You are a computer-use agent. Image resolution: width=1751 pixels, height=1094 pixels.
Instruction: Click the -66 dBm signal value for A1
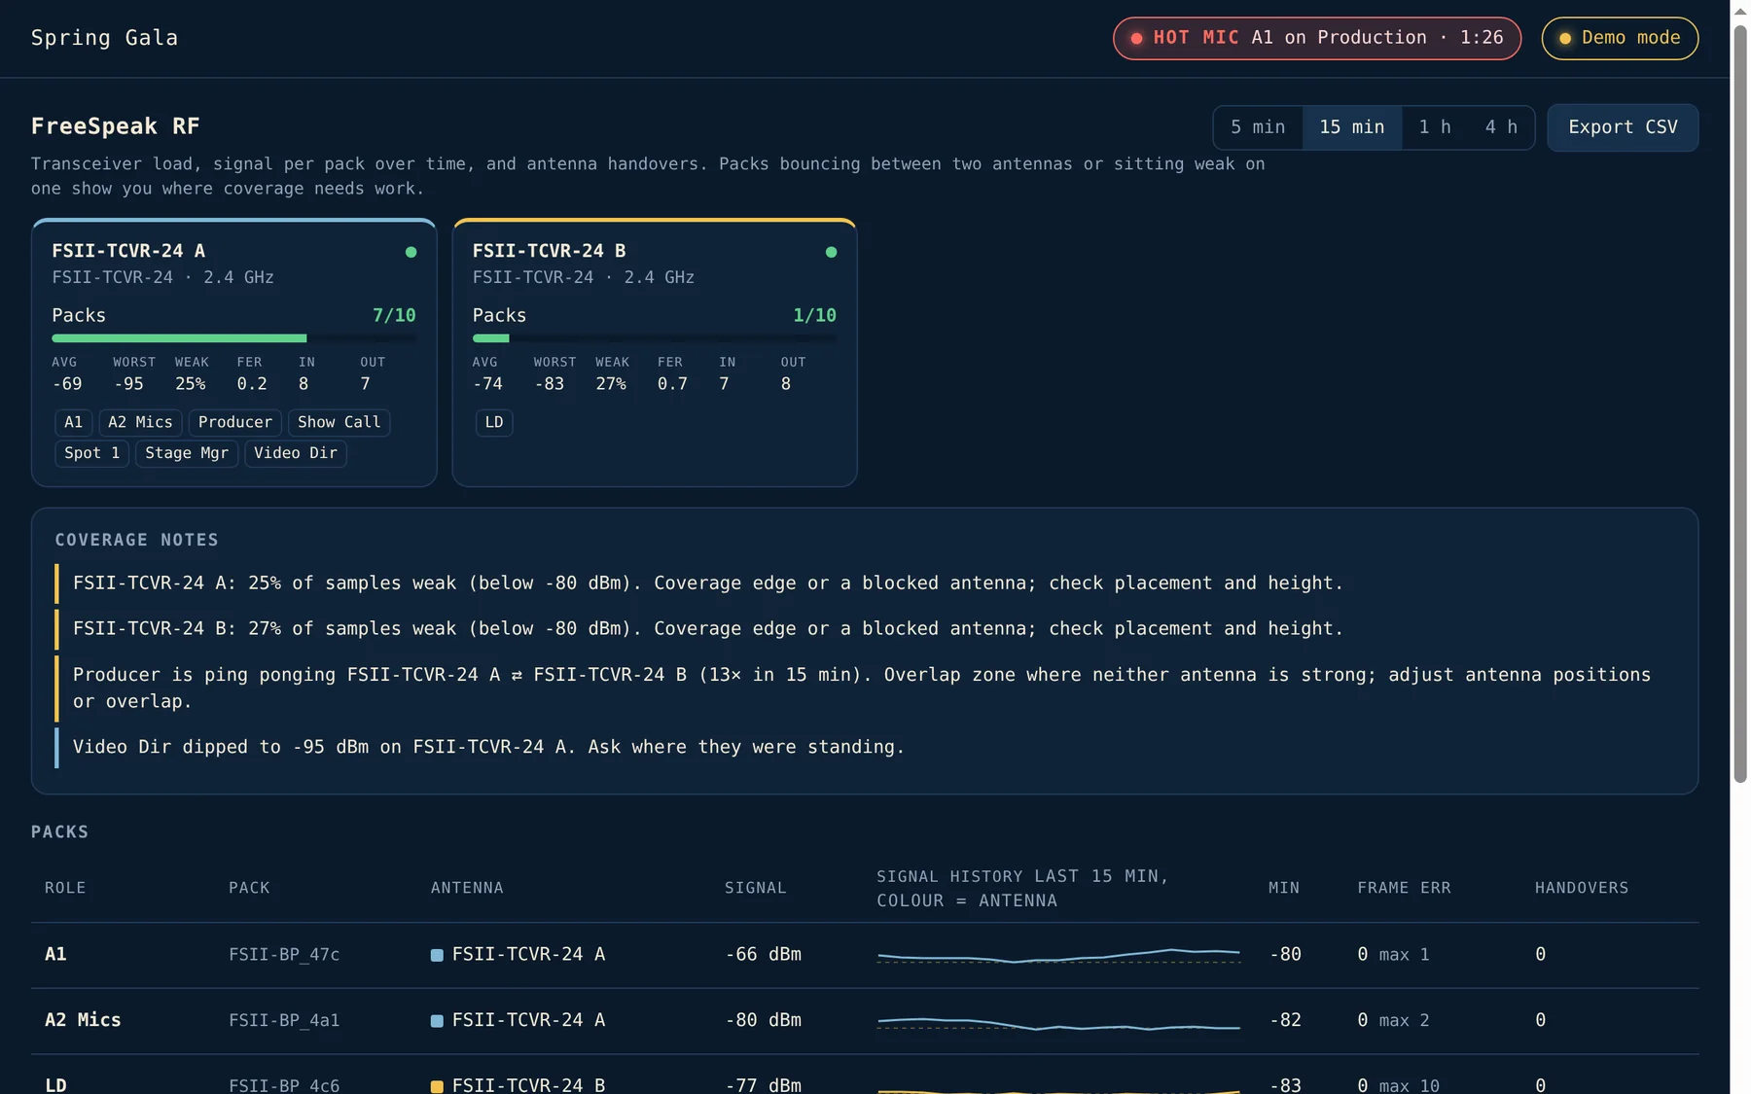tap(764, 955)
